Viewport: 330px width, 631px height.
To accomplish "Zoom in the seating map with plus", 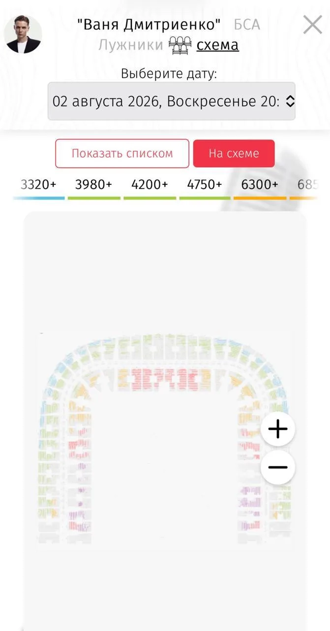I will click(278, 429).
